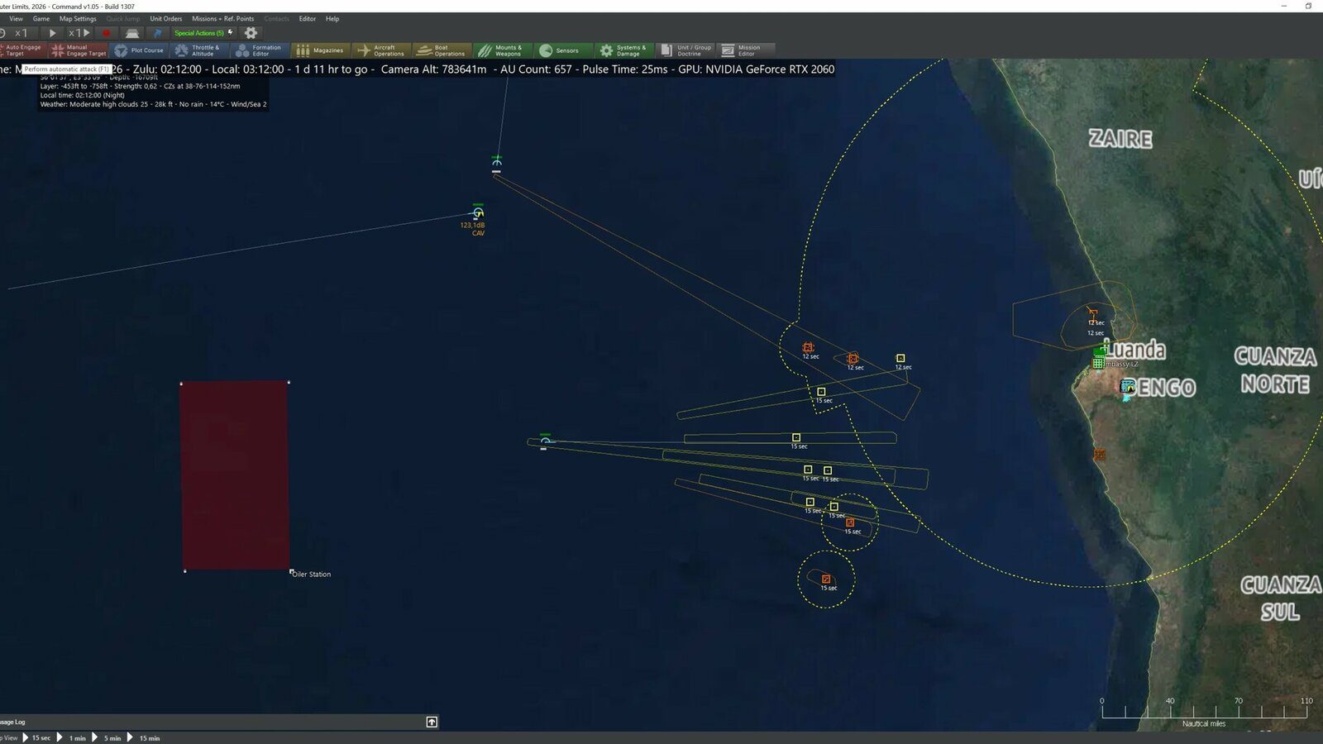
Task: Open the Help menu
Action: click(x=332, y=18)
